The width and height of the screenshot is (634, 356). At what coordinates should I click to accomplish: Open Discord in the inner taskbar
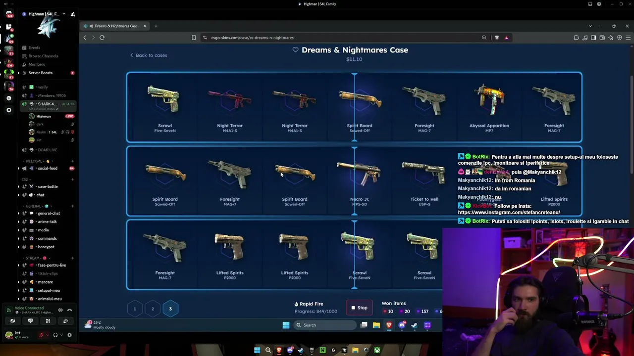point(402,325)
